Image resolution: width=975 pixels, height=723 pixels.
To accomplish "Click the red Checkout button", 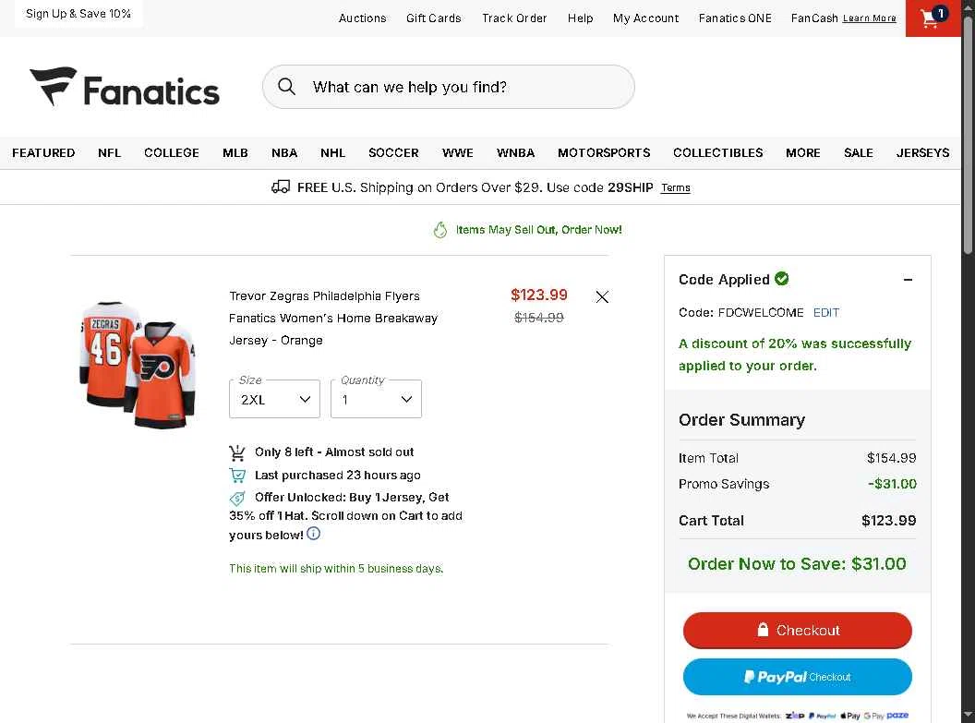I will click(x=797, y=630).
